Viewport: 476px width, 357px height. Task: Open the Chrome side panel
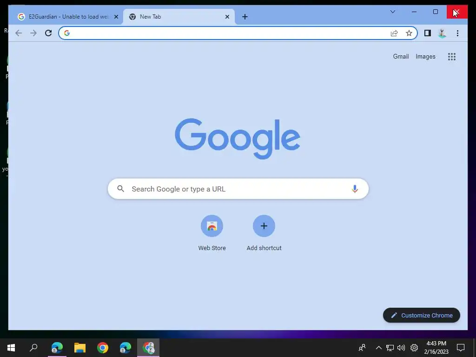click(428, 33)
